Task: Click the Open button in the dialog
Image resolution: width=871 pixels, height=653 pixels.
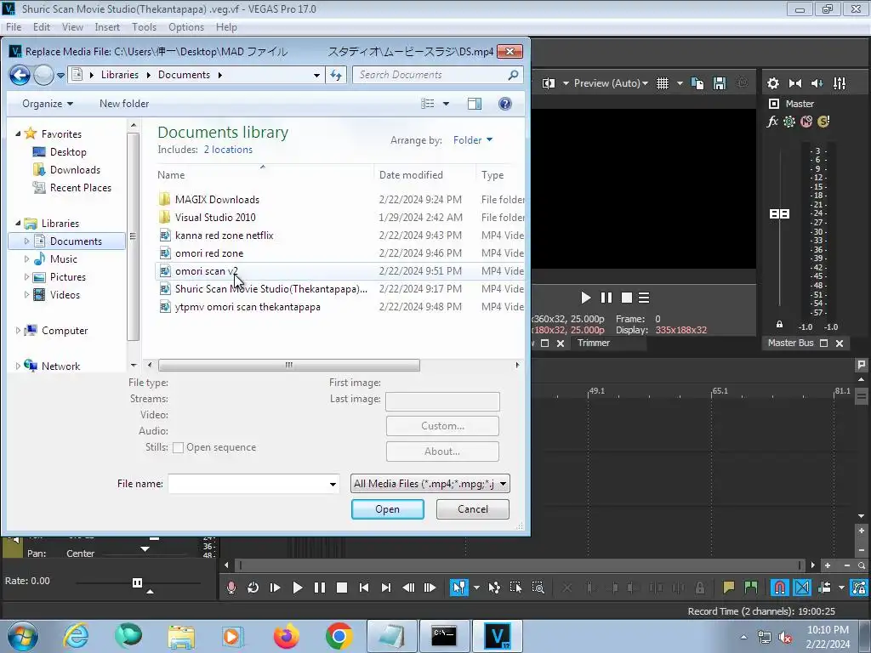Action: coord(387,509)
